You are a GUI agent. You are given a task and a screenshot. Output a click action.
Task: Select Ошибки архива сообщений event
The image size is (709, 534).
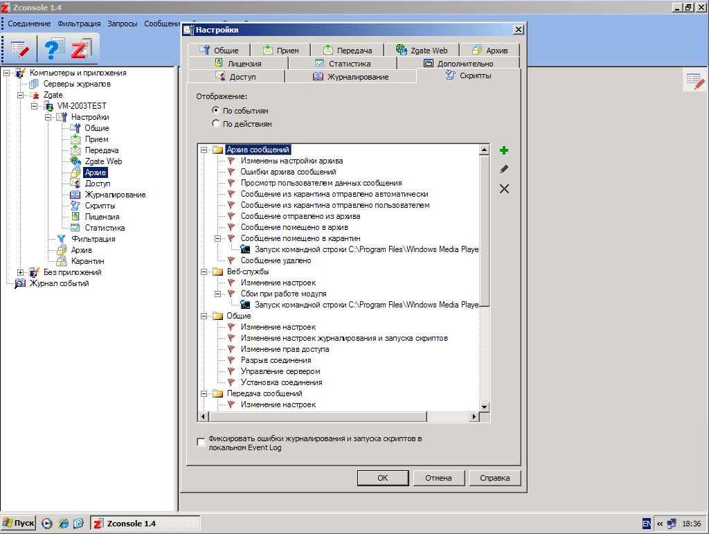[x=288, y=172]
